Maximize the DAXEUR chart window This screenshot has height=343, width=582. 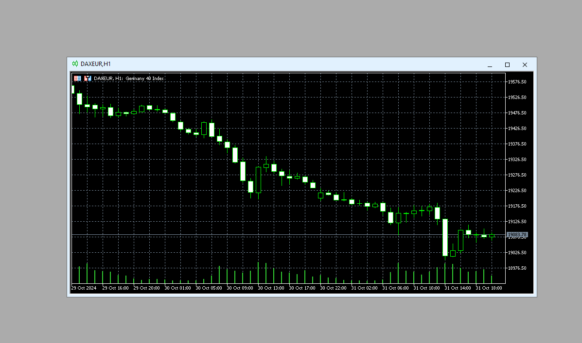[x=507, y=65]
